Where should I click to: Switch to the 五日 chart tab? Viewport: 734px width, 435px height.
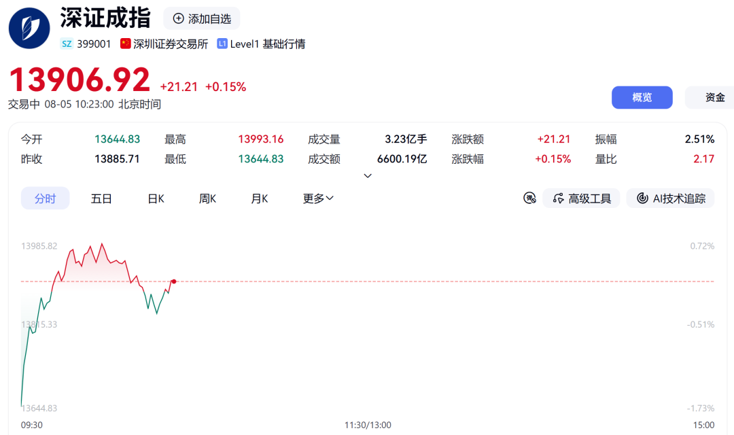tap(101, 198)
